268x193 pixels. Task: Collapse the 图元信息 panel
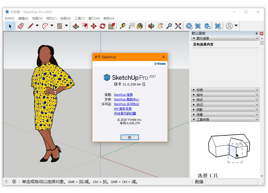point(194,38)
